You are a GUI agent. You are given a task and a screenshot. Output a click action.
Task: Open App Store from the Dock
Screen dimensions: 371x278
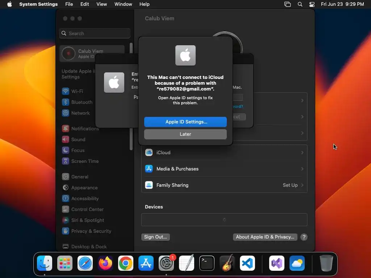(x=146, y=263)
